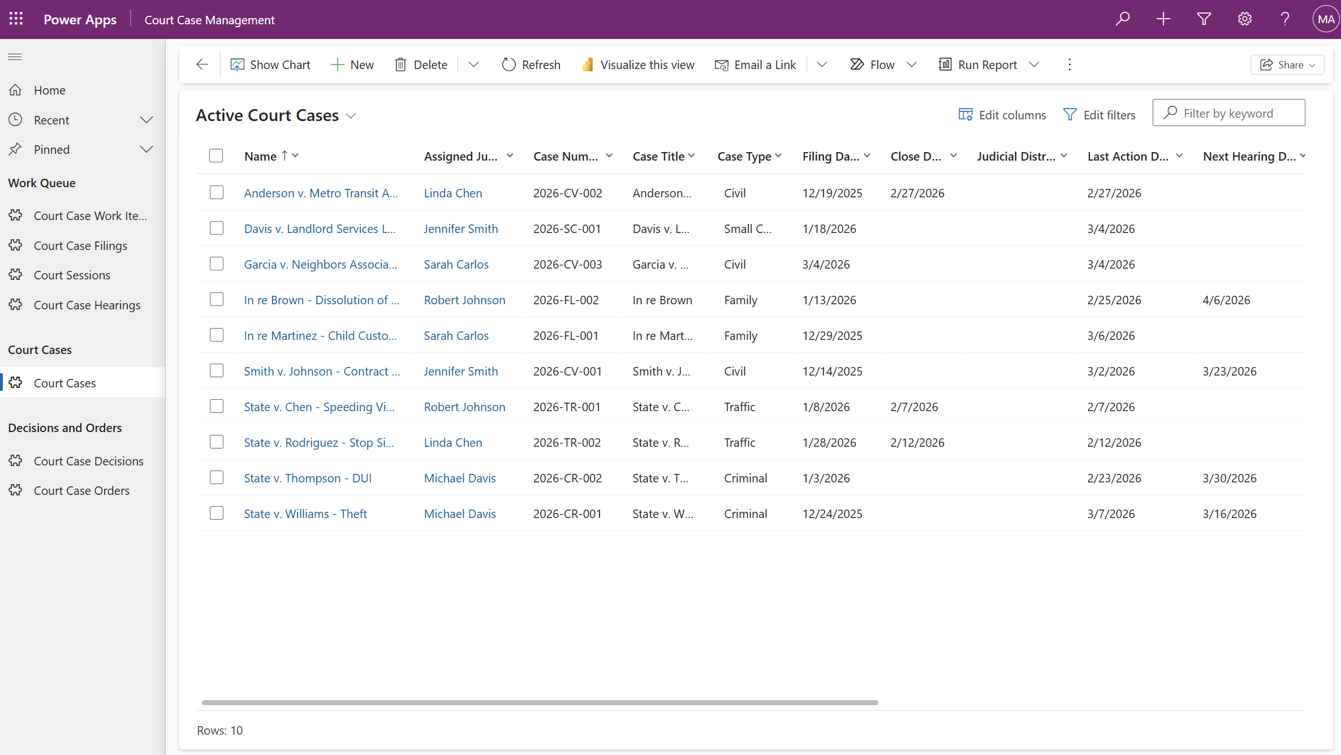This screenshot has width=1341, height=755.
Task: Check the Davis v. Landlord Services row
Action: (x=217, y=228)
